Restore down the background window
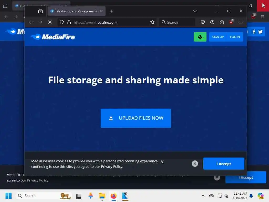 [x=251, y=6]
